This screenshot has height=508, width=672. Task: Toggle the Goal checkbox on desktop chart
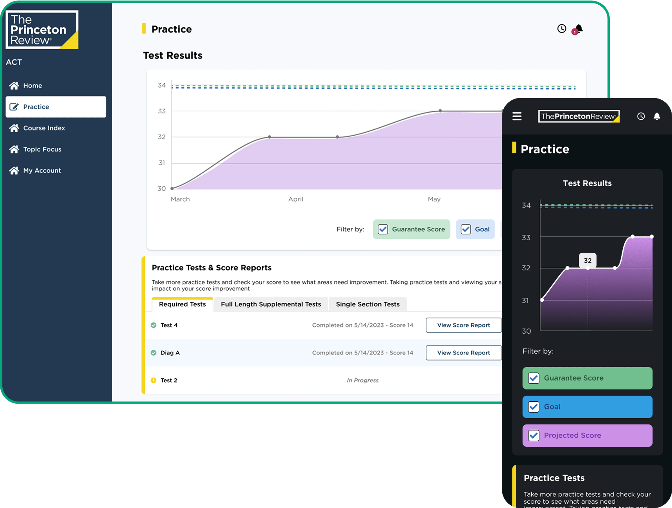coord(466,229)
